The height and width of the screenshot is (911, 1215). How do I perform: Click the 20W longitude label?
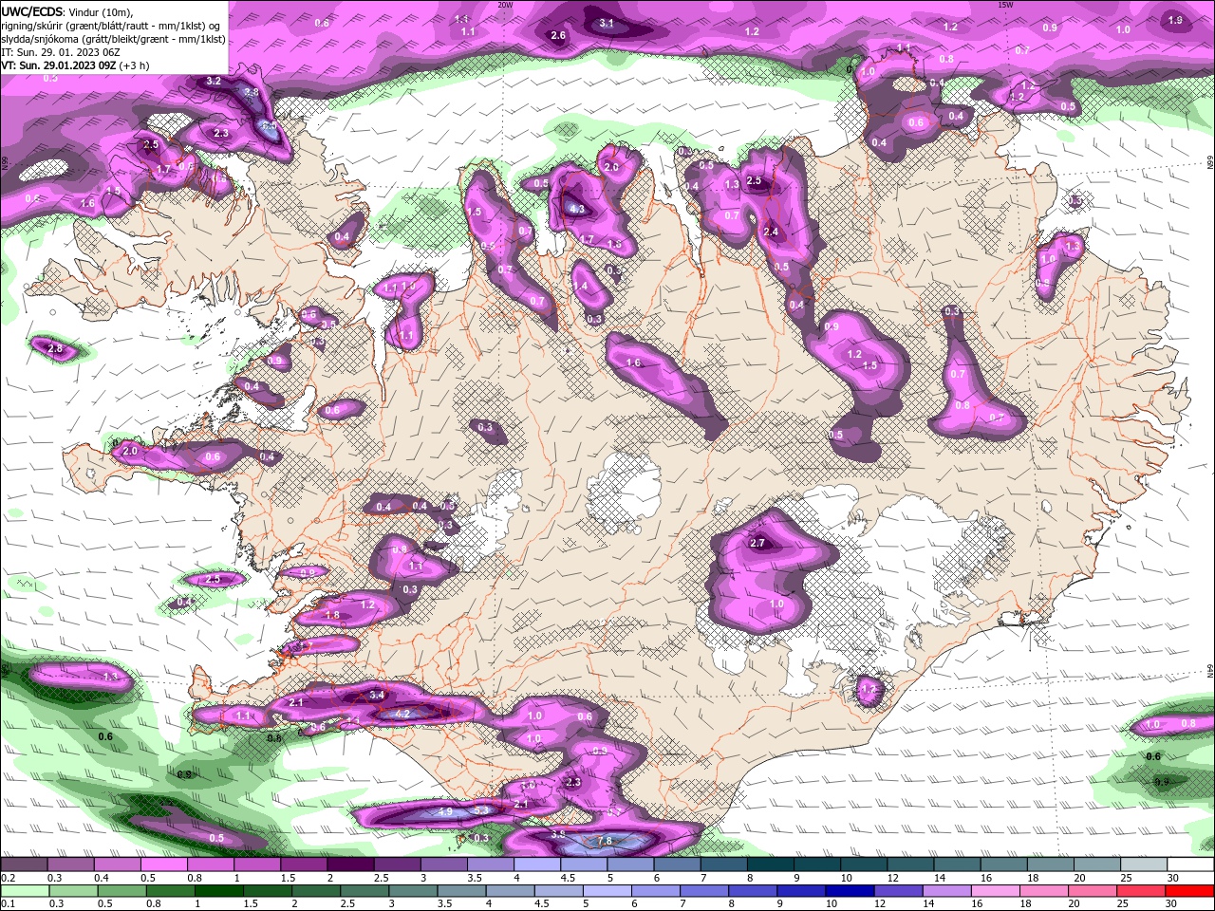[x=505, y=4]
